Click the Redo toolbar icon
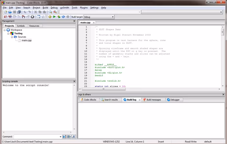This screenshot has height=144, width=227. pos(29,12)
